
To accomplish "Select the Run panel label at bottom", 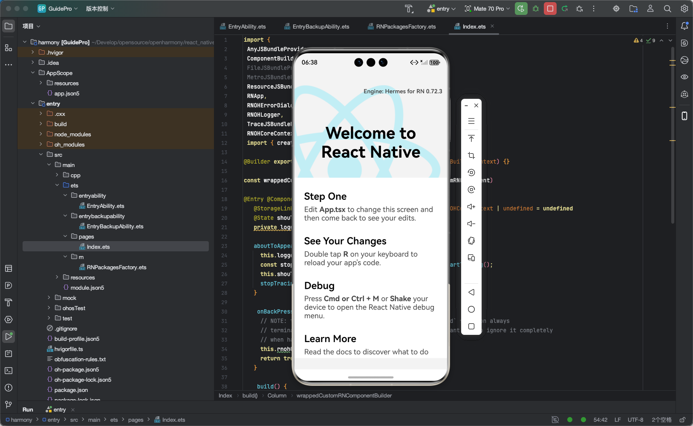I will (x=28, y=409).
